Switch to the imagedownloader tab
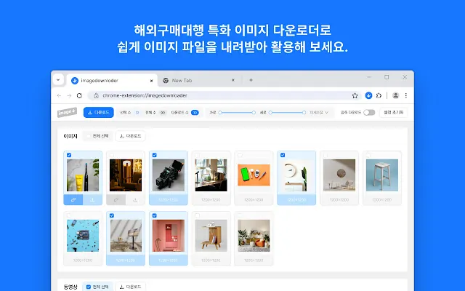This screenshot has width=465, height=291. (112, 81)
